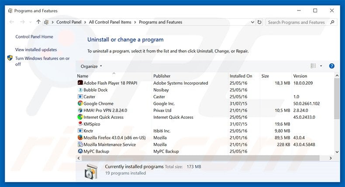Click the vertical scrollbar up arrow
The image size is (345, 187).
(337, 76)
